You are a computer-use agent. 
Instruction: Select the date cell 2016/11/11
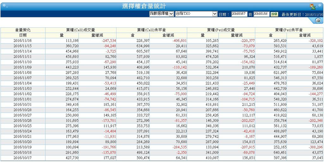tap(22, 57)
